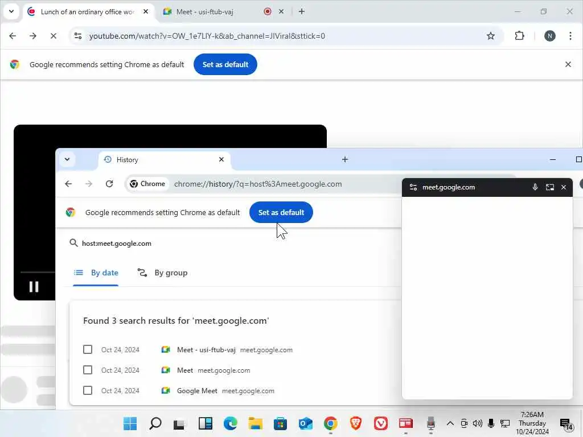Screen dimensions: 583x437
Task: Click the history search field with host:meet.google.com
Action: [x=116, y=244]
